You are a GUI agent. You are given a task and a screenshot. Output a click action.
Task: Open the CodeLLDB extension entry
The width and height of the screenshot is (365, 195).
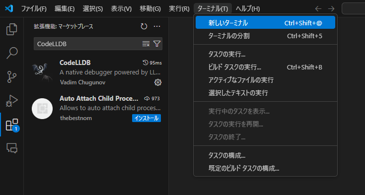pyautogui.click(x=96, y=72)
